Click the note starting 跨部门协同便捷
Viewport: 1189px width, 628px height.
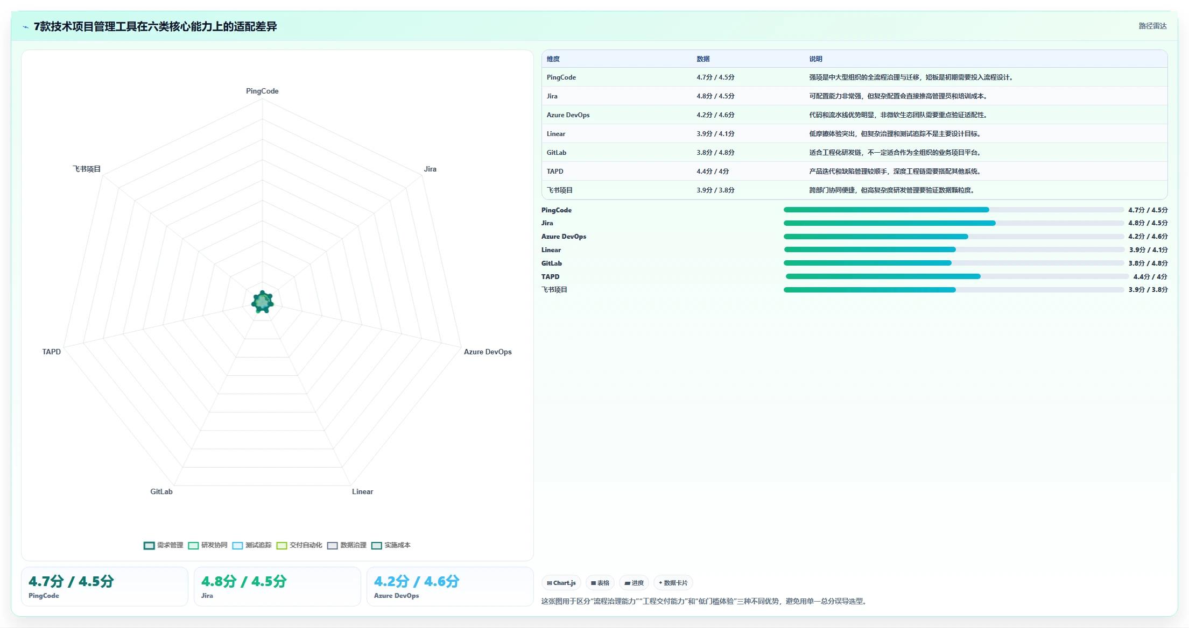pos(892,190)
